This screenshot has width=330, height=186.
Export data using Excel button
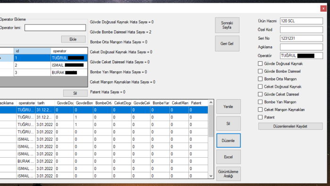[228, 157]
